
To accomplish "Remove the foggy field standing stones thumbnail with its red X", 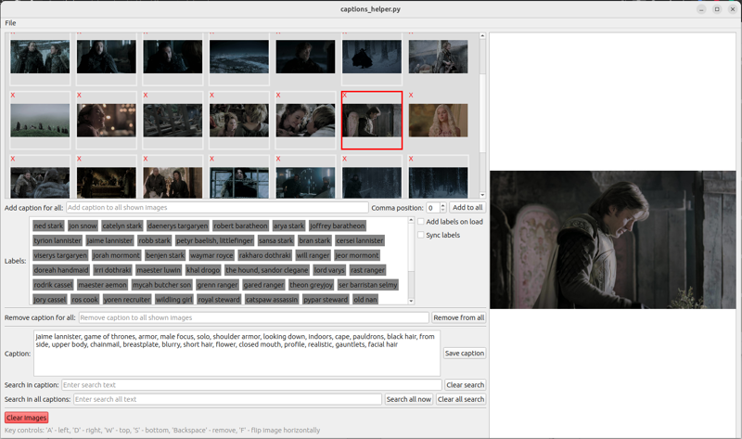I will (x=13, y=96).
